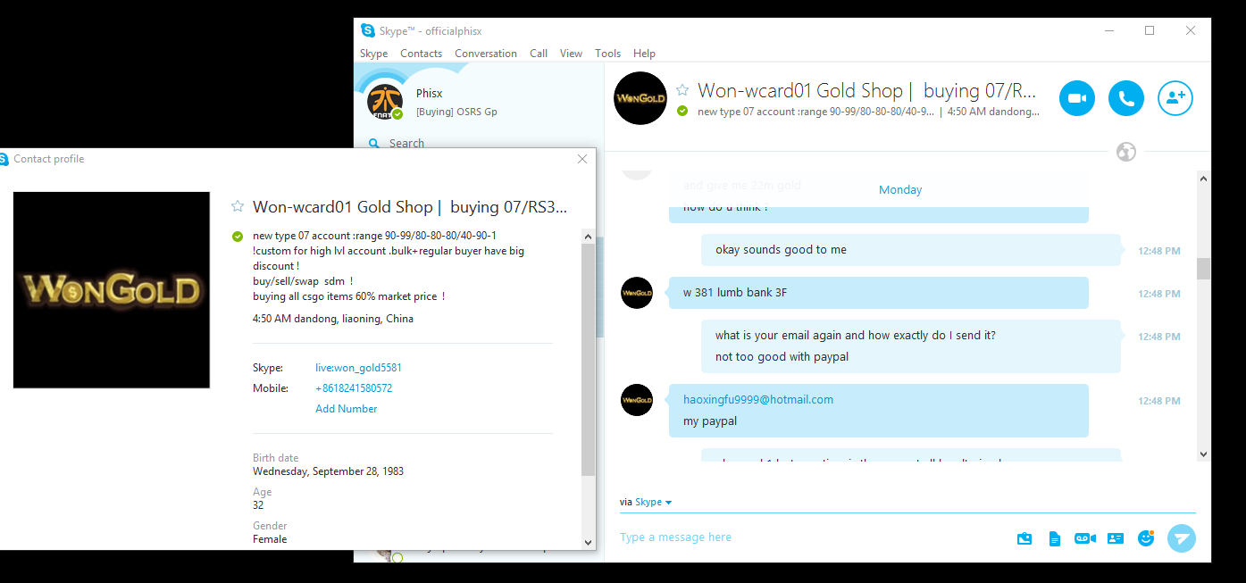This screenshot has height=583, width=1246.
Task: Click the Contact profile vertical scrollbar thumb
Action: point(588,359)
